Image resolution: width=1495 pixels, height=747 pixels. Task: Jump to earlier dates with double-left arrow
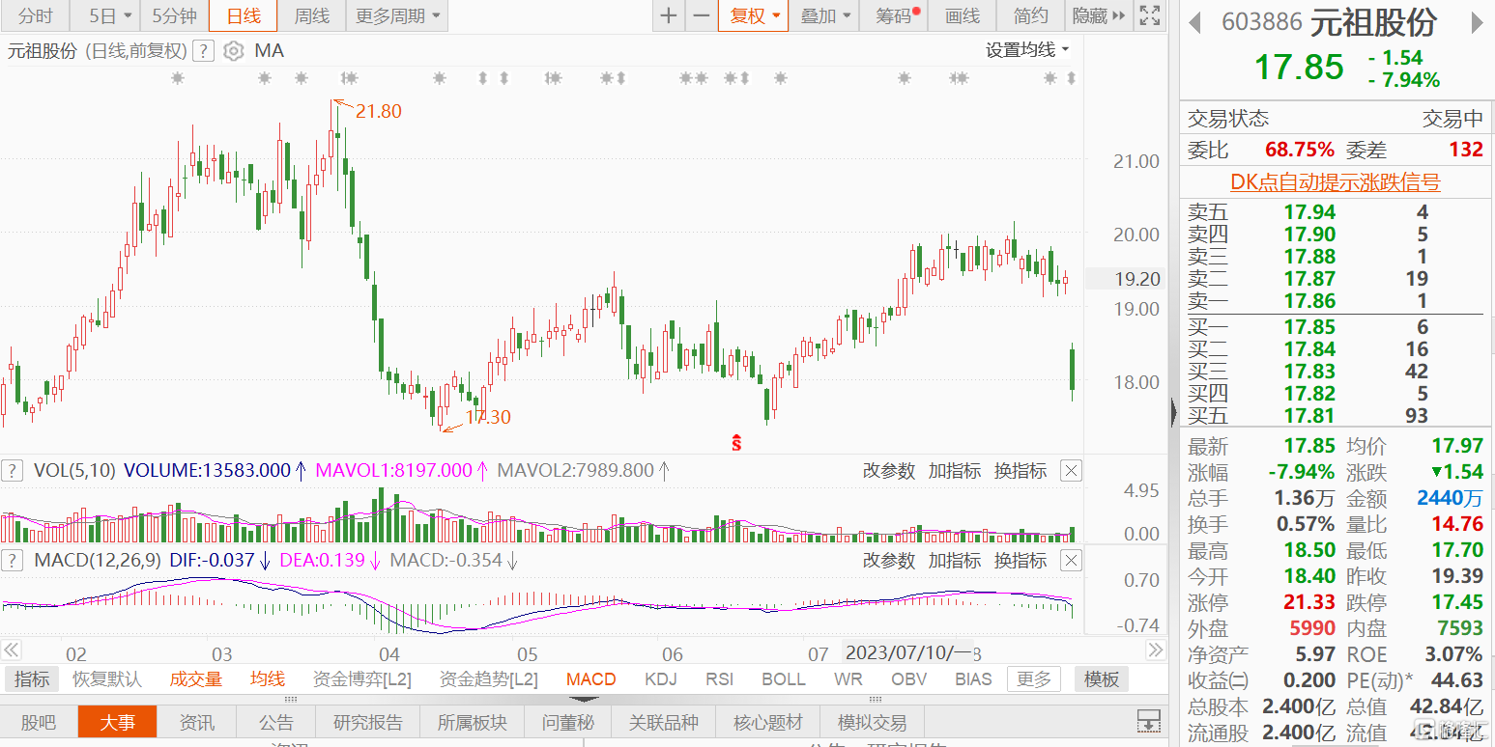(x=11, y=650)
